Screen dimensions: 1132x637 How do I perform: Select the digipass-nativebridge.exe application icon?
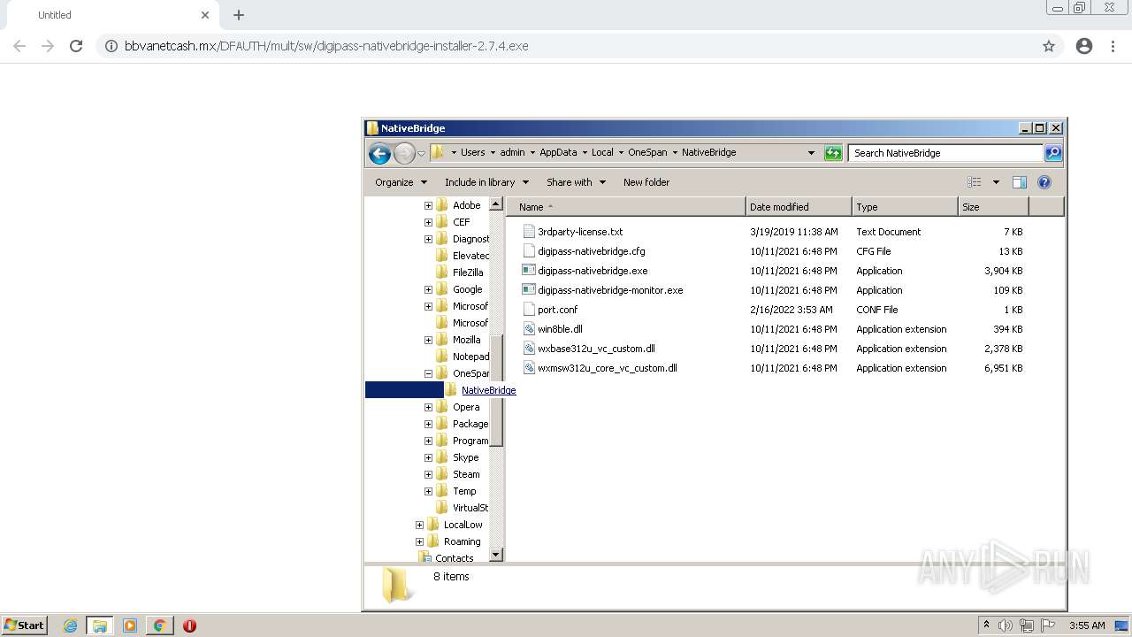(x=529, y=271)
